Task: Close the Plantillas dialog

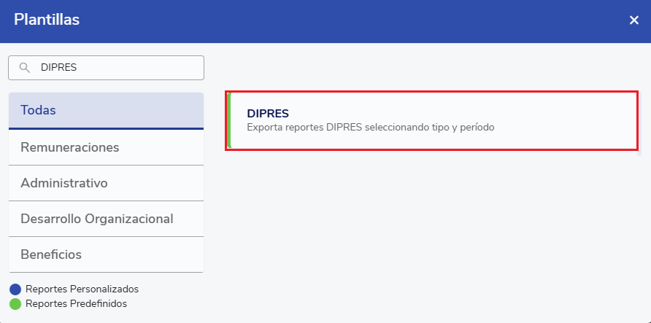Action: click(633, 20)
